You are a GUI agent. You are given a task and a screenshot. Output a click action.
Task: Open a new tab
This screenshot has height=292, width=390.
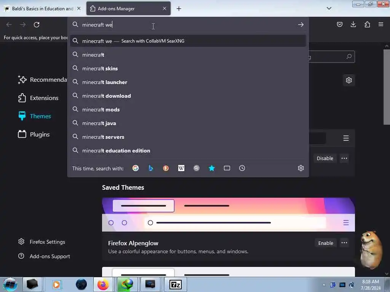click(x=179, y=9)
